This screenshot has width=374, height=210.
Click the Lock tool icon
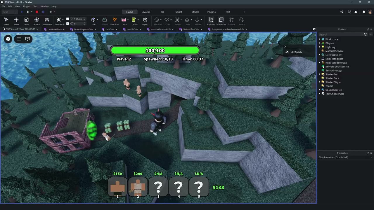187,20
